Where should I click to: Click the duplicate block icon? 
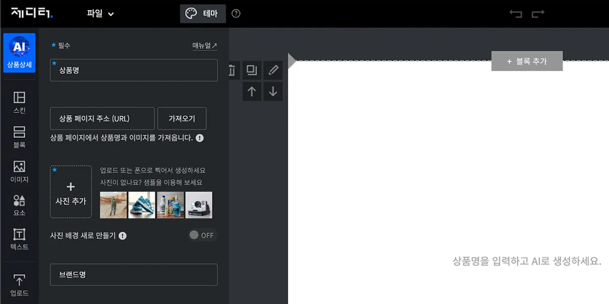tap(252, 70)
